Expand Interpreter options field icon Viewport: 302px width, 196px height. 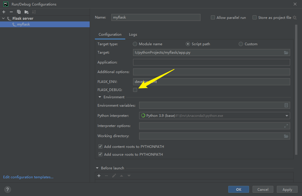(286, 126)
